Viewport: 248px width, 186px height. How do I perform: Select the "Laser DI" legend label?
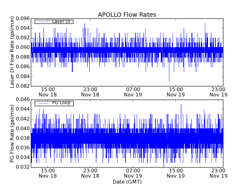click(x=61, y=22)
